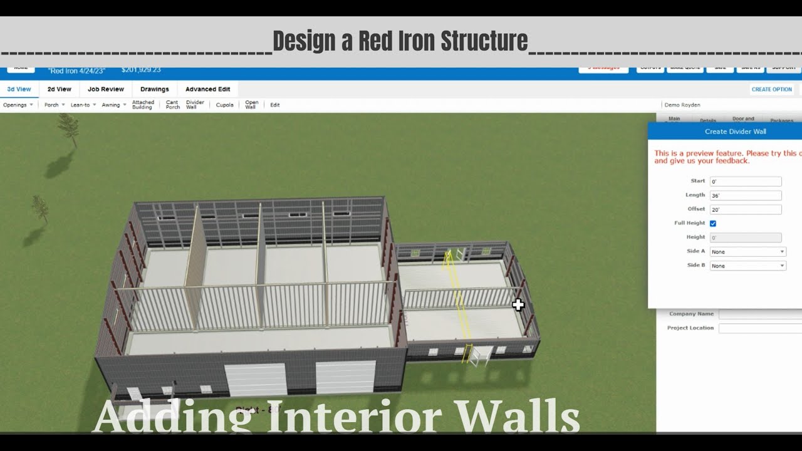The image size is (802, 451).
Task: Click the Company Name input field
Action: coord(760,314)
